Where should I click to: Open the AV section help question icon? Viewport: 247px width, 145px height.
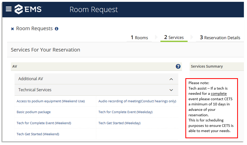pos(178,67)
